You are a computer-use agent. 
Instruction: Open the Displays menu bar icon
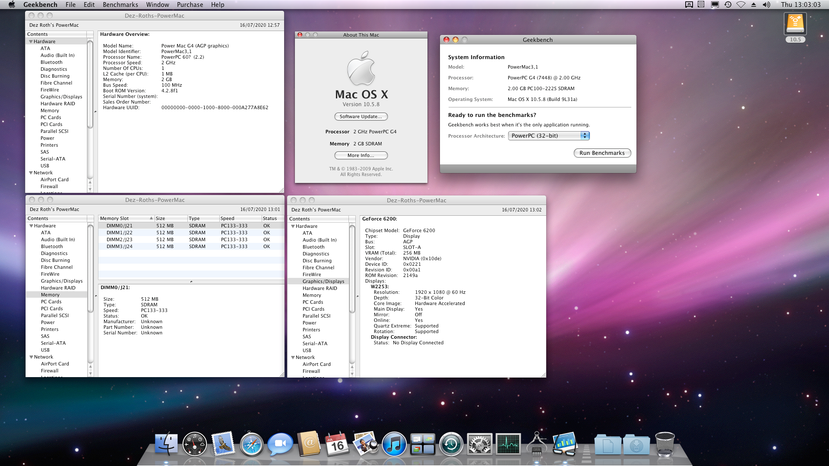(715, 5)
